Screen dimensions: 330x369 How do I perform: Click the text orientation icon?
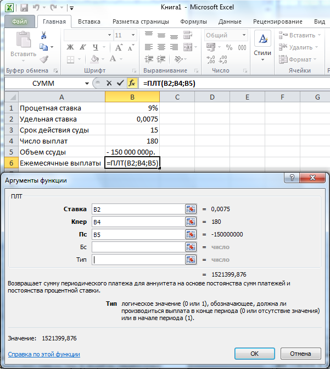(178, 59)
